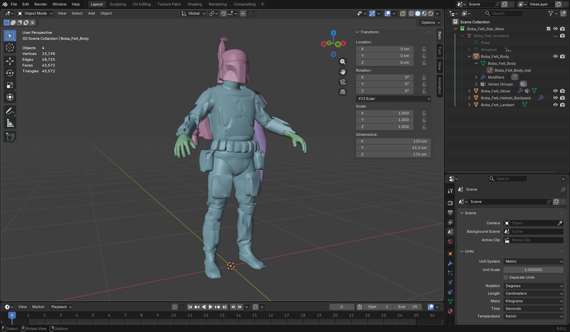Toggle visibility of Boba_Fett_Lambert

click(x=555, y=105)
